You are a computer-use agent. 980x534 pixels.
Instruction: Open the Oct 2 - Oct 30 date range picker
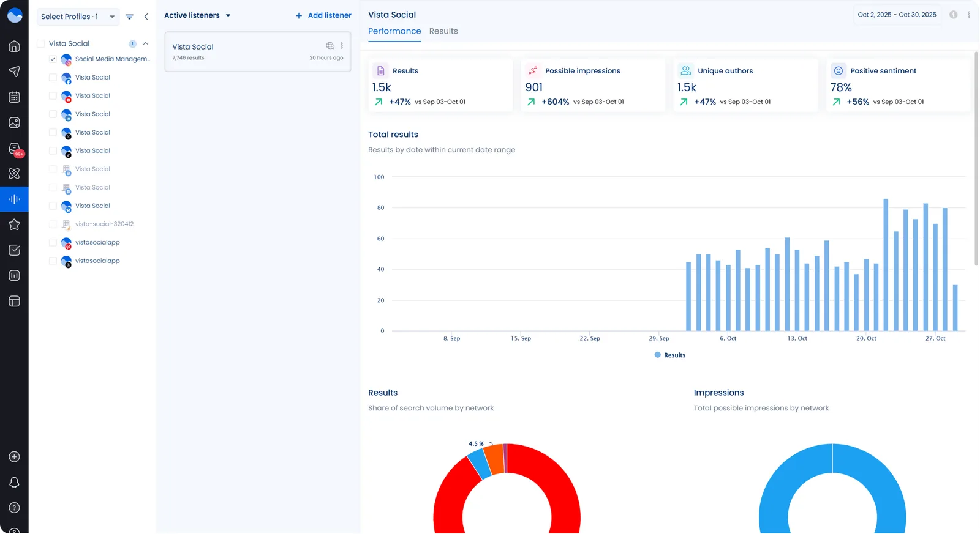point(897,15)
